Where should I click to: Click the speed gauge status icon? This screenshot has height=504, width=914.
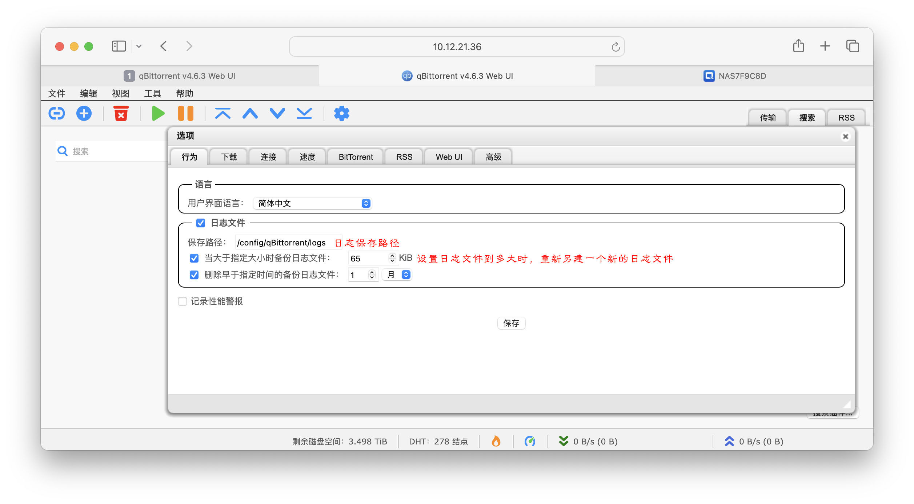pyautogui.click(x=530, y=441)
